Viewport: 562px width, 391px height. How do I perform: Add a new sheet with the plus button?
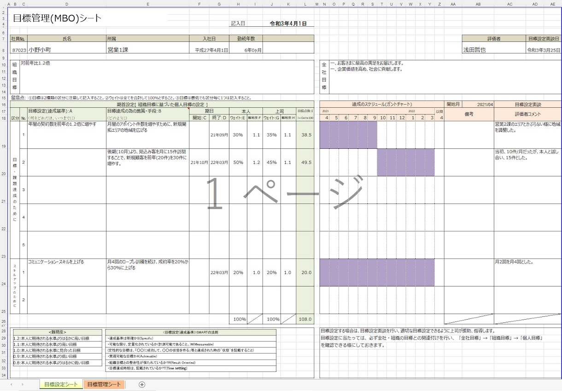pyautogui.click(x=142, y=385)
